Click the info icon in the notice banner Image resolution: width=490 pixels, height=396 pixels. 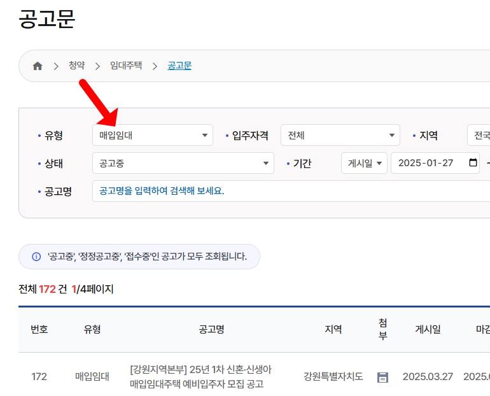coord(36,257)
